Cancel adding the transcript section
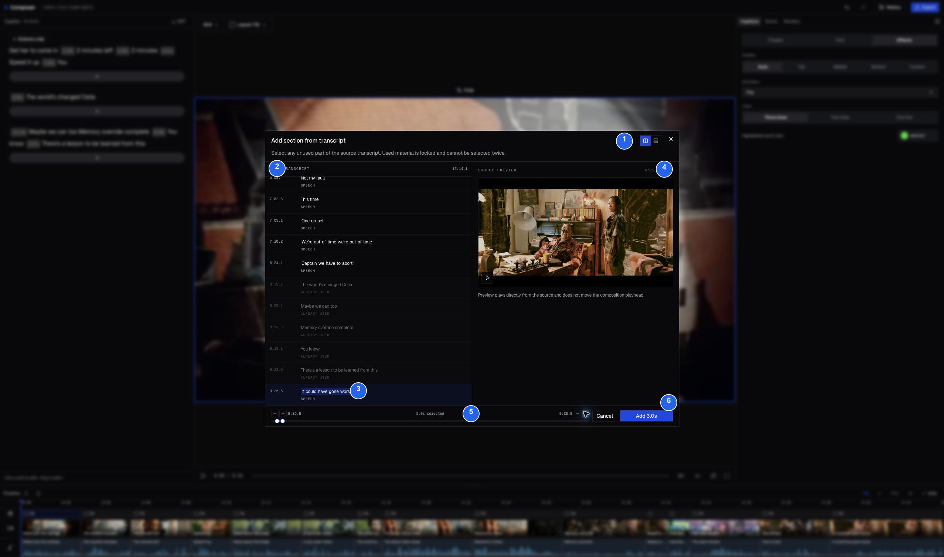The width and height of the screenshot is (944, 557). [x=604, y=416]
